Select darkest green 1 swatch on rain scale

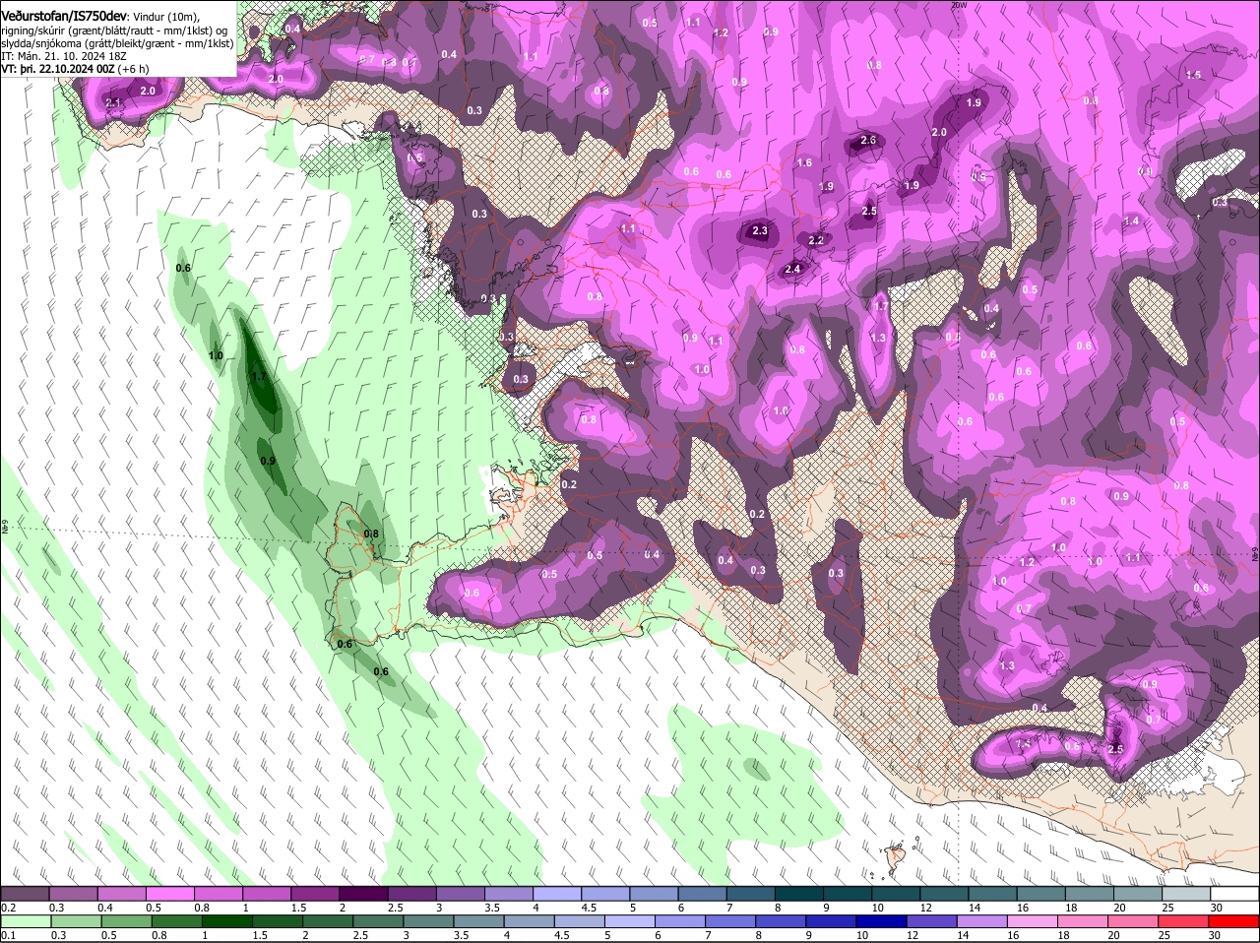coord(227,920)
